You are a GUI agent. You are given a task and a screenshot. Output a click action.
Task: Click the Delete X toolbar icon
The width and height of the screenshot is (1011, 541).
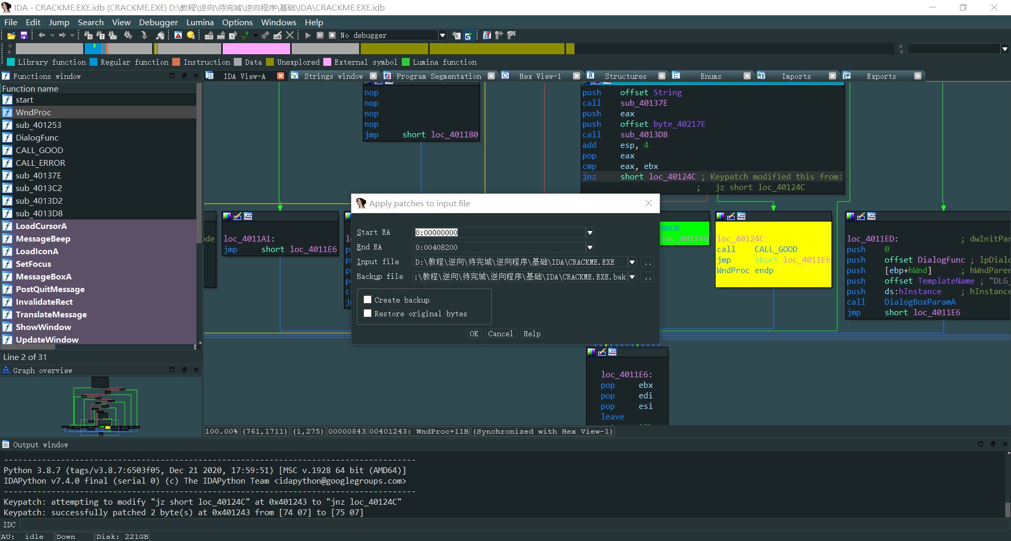pyautogui.click(x=290, y=35)
